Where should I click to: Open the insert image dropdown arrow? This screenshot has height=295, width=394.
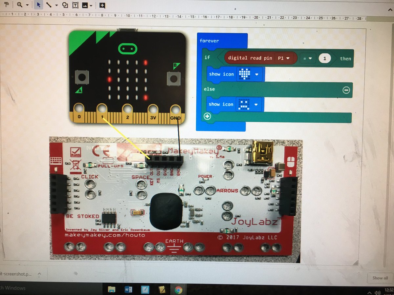tap(91, 5)
